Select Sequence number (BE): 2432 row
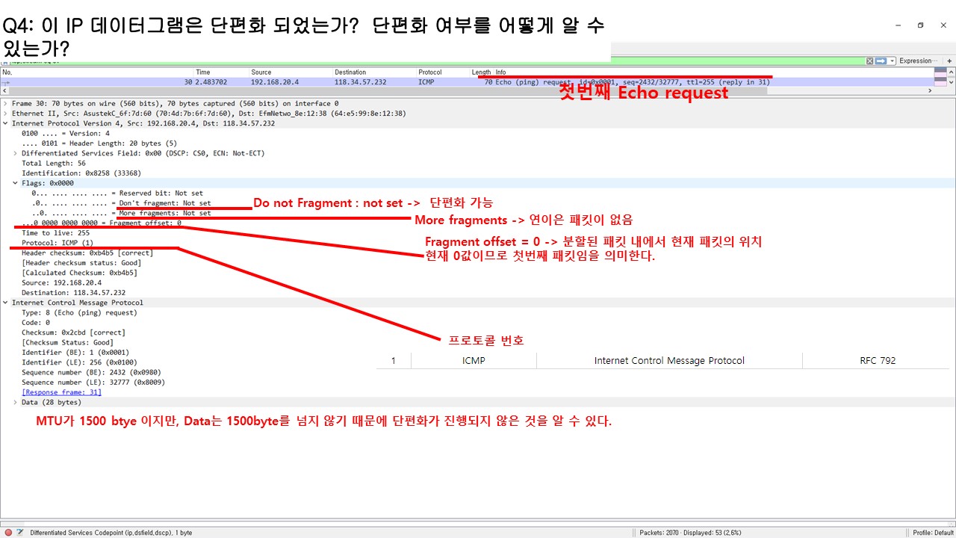Screen dimensions: 956x538 click(92, 372)
